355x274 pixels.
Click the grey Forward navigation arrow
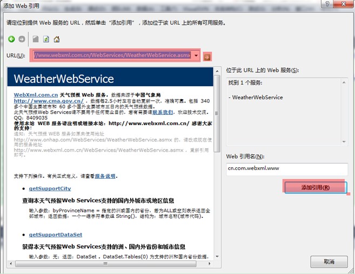point(22,39)
